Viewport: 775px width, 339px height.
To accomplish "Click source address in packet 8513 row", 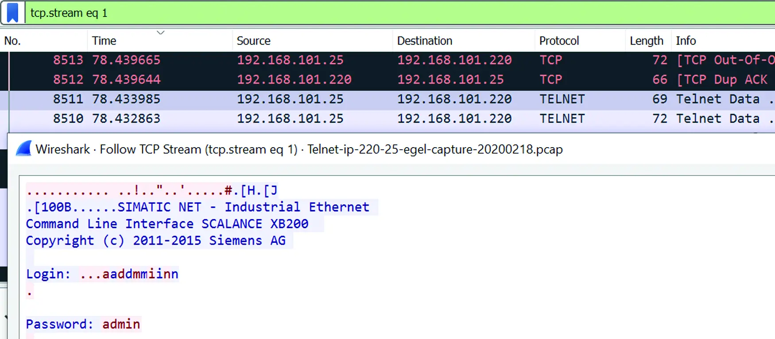I will 290,60.
